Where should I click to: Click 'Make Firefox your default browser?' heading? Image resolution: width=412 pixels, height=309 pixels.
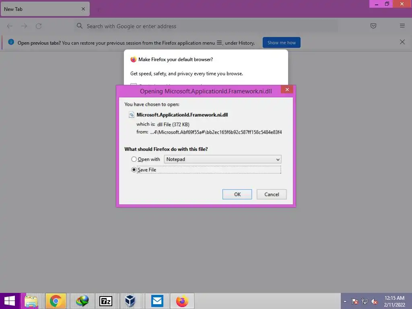(x=175, y=60)
